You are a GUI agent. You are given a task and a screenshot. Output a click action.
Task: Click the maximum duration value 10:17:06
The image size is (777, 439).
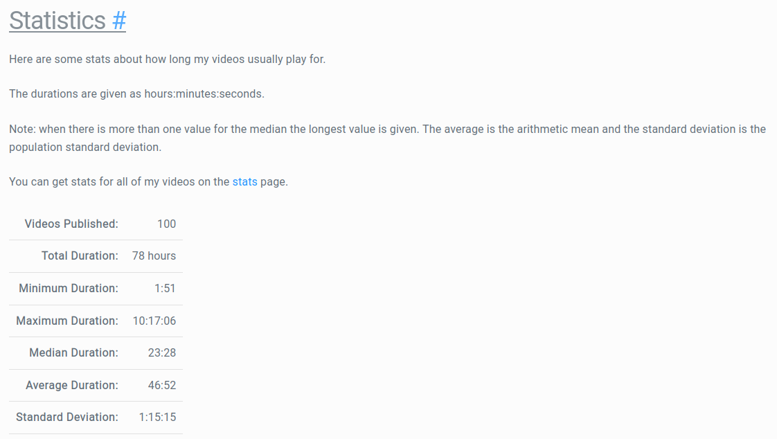tap(154, 321)
